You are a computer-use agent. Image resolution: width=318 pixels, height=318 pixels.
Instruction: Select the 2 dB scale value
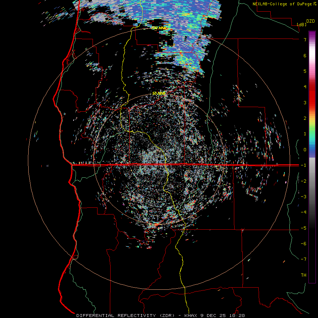305,118
